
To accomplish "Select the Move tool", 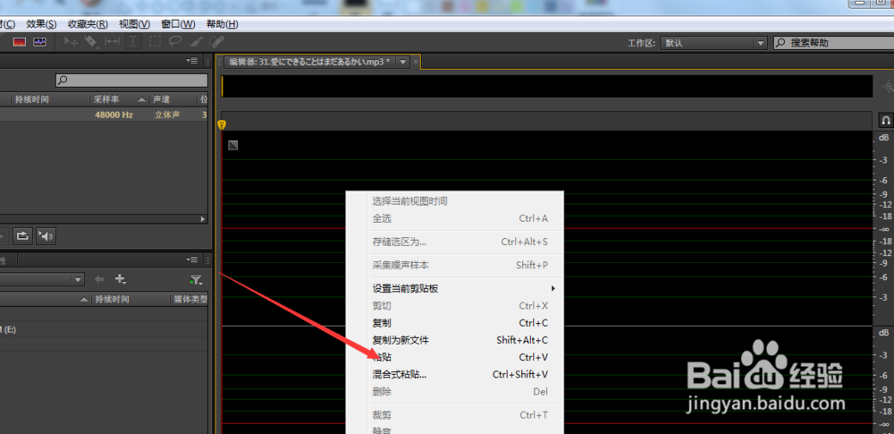I will point(71,42).
